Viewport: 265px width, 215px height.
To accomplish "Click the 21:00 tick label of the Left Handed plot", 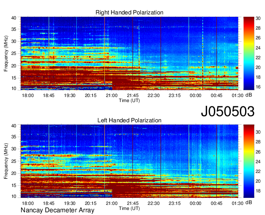I will [x=111, y=203].
